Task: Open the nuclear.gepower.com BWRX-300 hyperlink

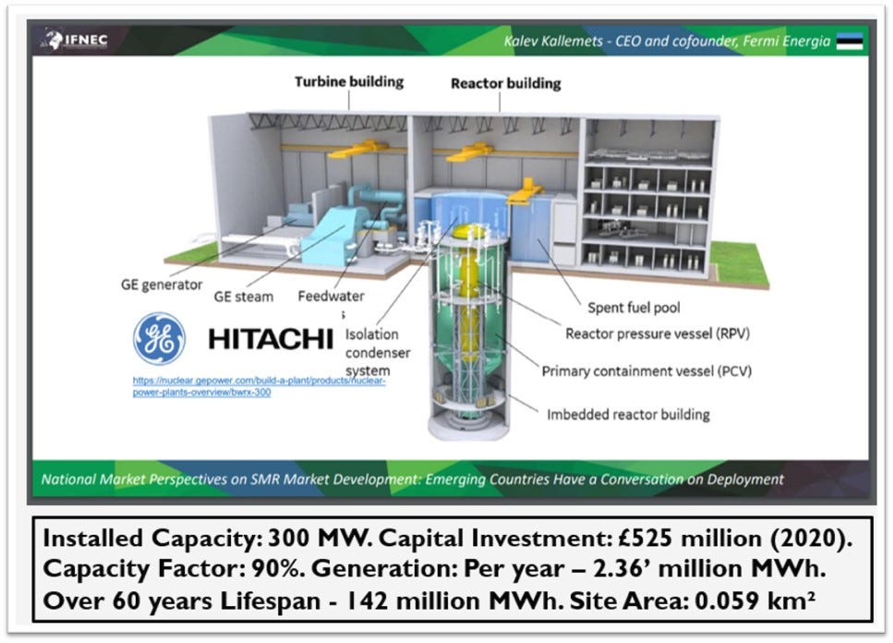Action: [259, 387]
